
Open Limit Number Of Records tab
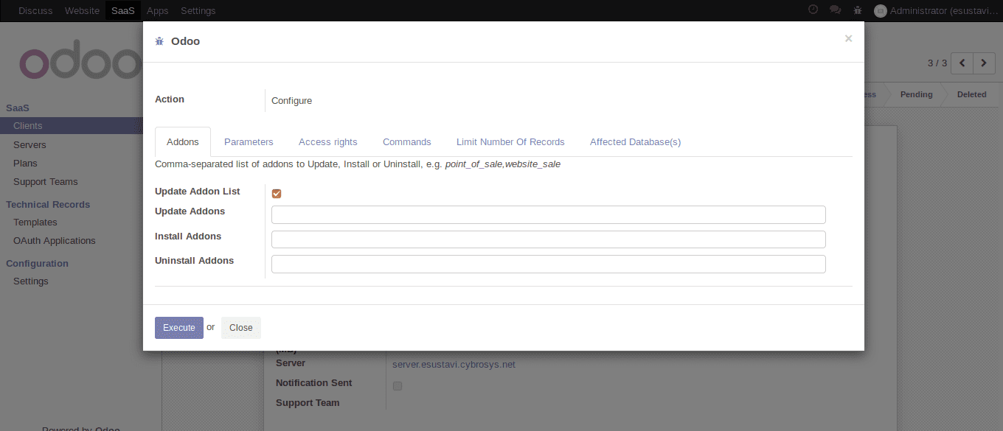(x=510, y=141)
